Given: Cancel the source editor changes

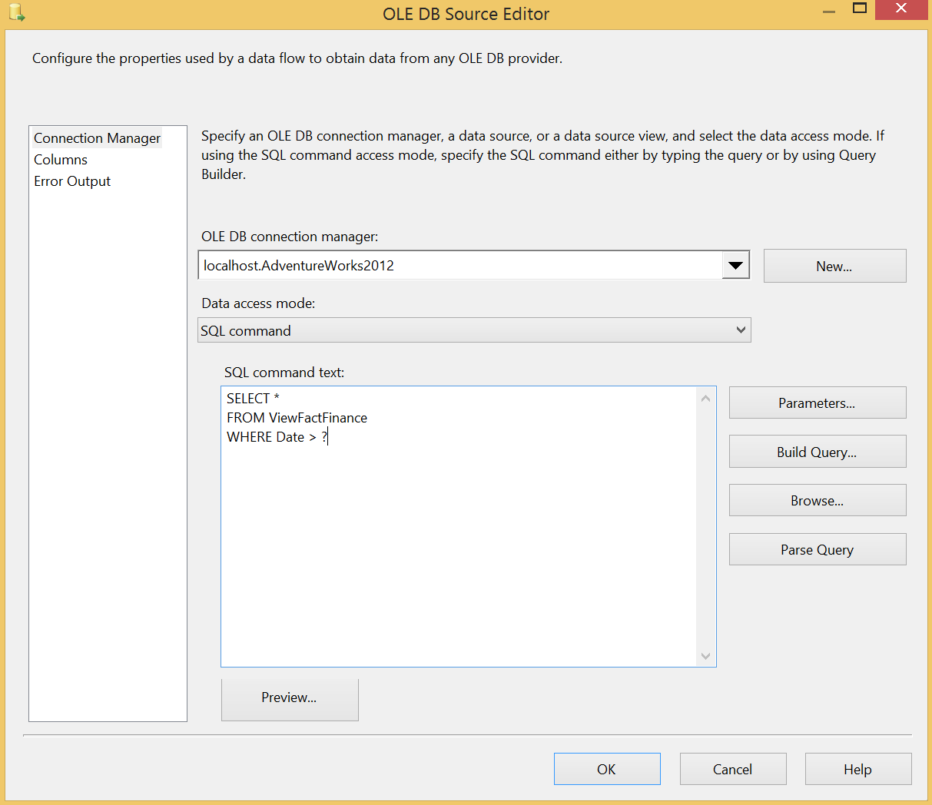Looking at the screenshot, I should point(732,769).
